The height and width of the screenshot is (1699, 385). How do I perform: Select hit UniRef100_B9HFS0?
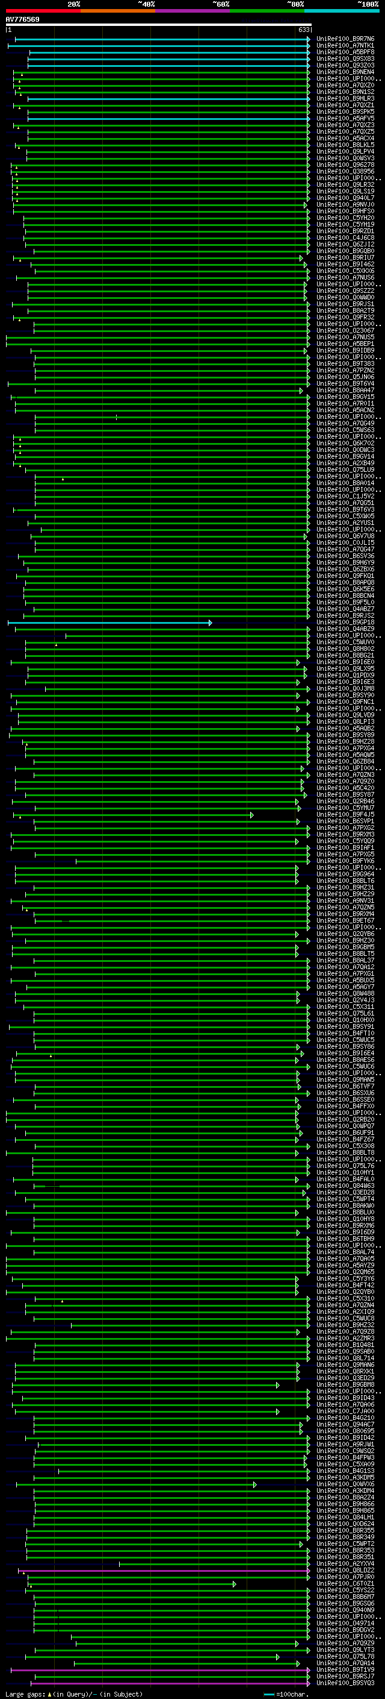(345, 211)
